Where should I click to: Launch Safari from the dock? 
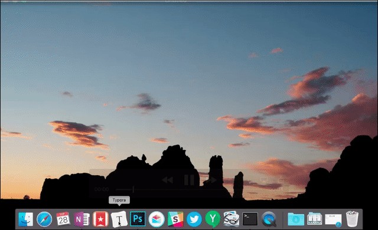(44, 219)
